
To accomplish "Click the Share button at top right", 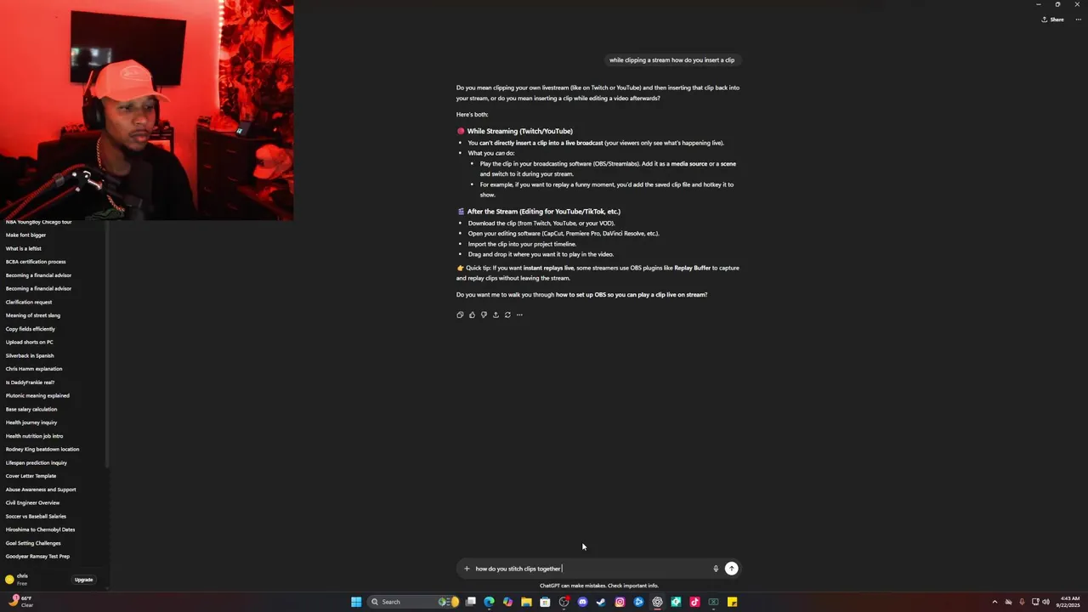I will click(x=1052, y=20).
